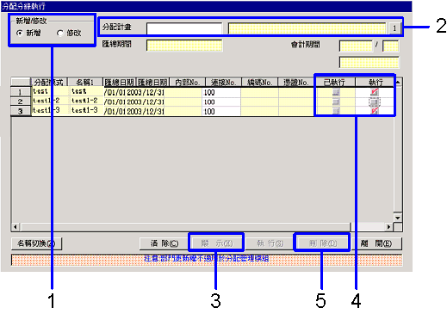Click grid scroll down arrow
This screenshot has width=447, height=314.
(398, 218)
